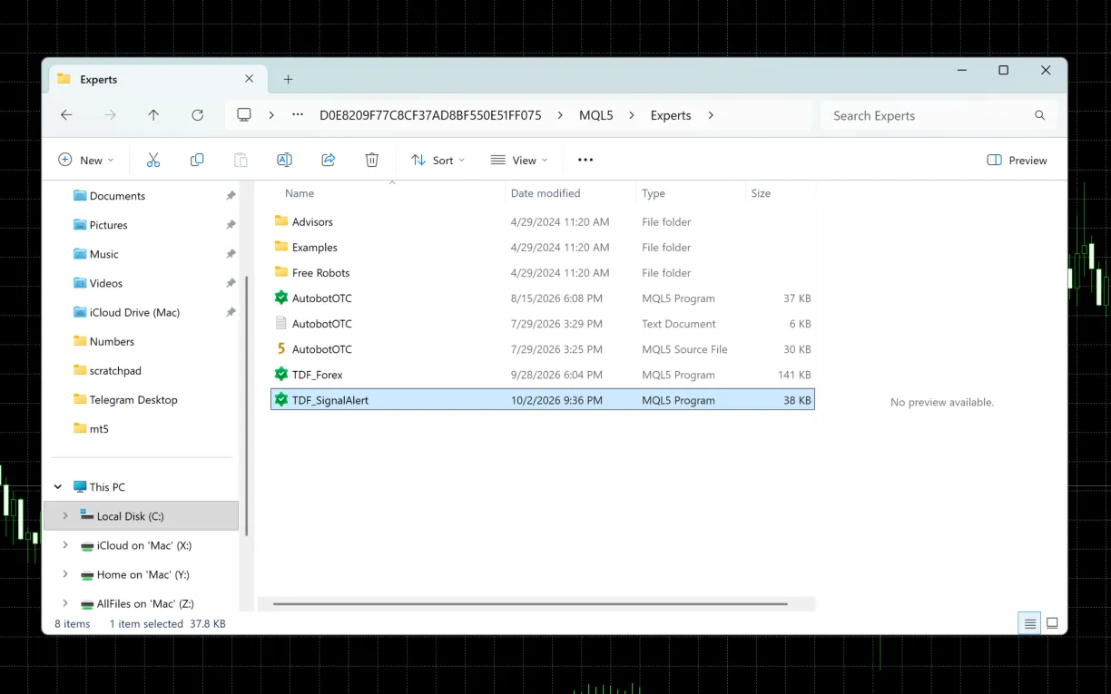Collapse the This PC tree node
The image size is (1111, 694).
(x=58, y=487)
